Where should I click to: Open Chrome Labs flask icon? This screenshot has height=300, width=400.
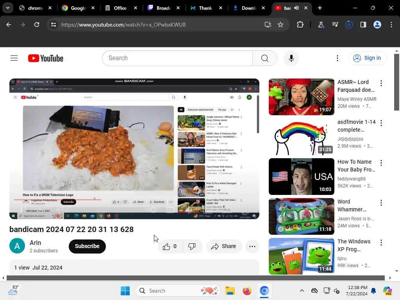pos(321,25)
